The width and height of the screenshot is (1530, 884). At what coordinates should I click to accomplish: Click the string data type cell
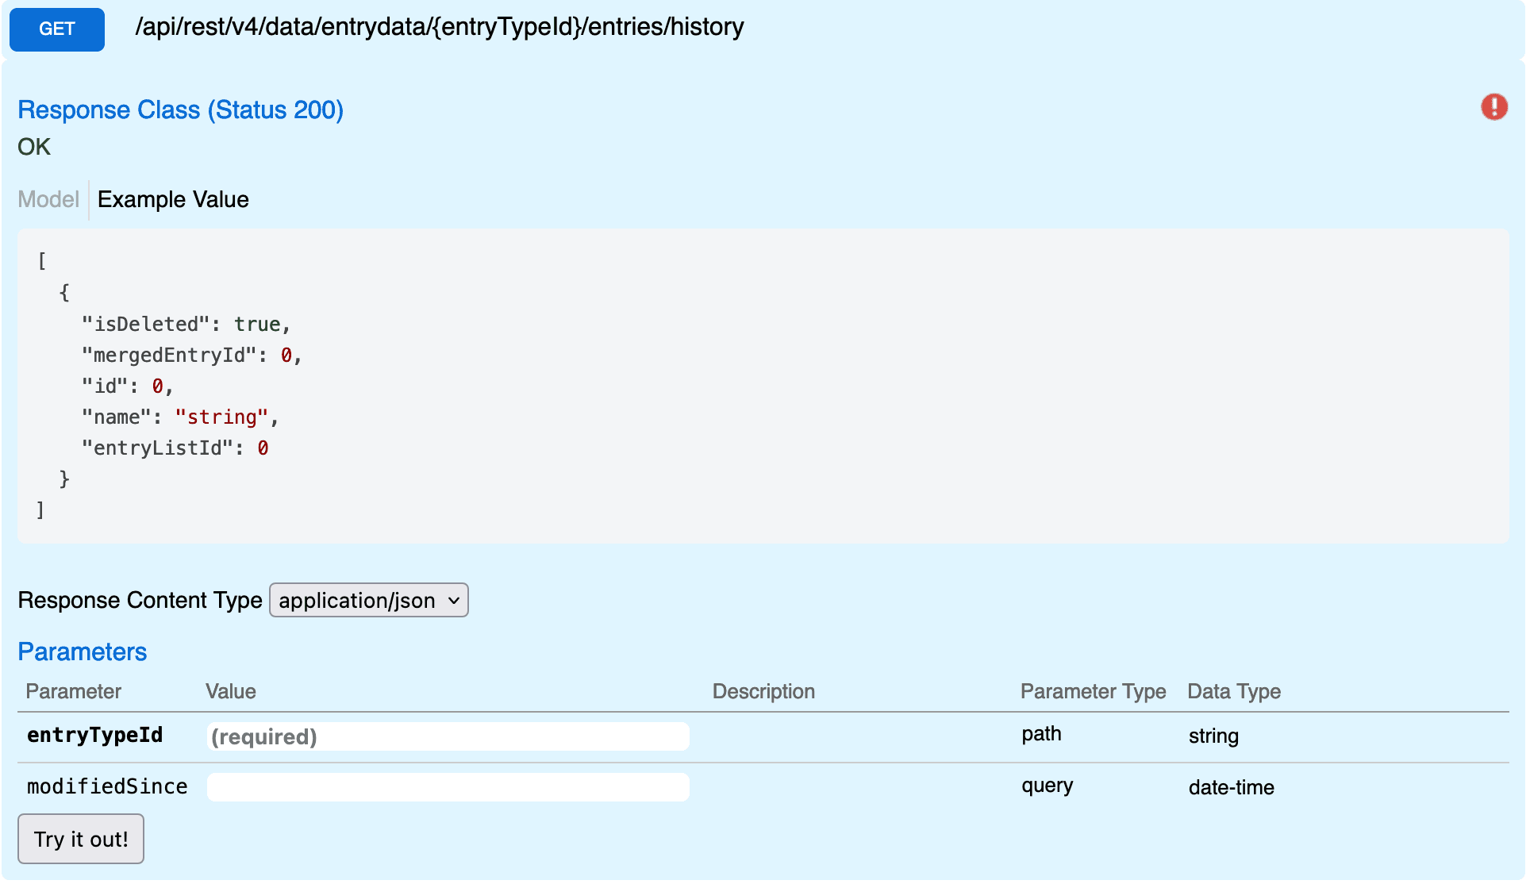1213,736
